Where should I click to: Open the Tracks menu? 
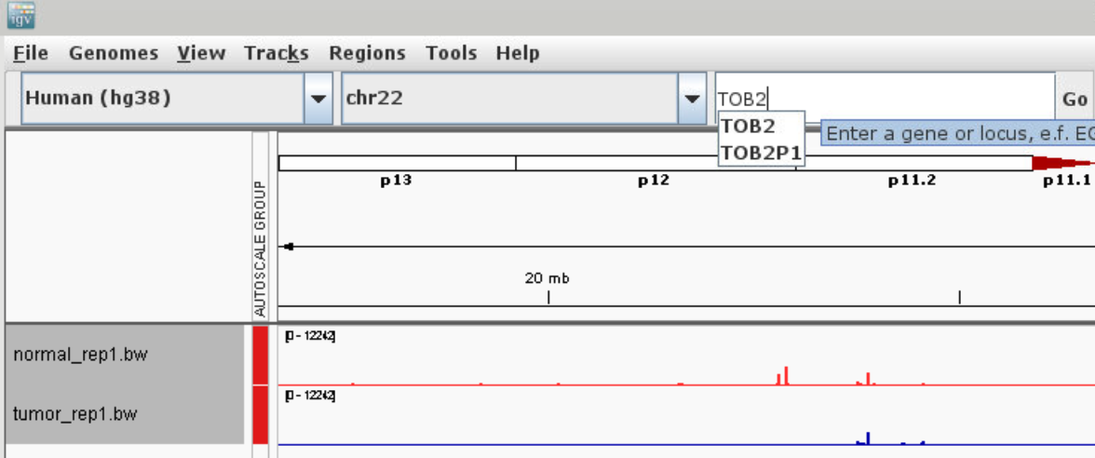pyautogui.click(x=276, y=53)
